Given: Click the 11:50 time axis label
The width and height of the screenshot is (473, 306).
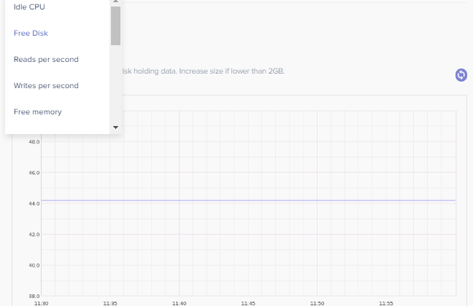Looking at the screenshot, I should tap(317, 303).
